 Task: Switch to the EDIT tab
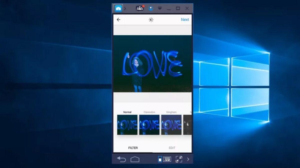pyautogui.click(x=172, y=148)
